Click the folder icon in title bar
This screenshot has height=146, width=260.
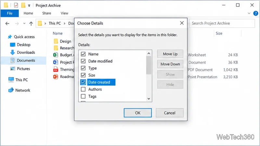point(6,5)
